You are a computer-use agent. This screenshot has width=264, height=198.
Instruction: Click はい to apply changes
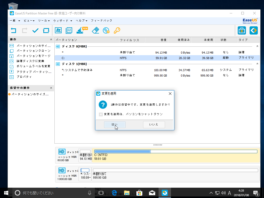click(x=115, y=125)
